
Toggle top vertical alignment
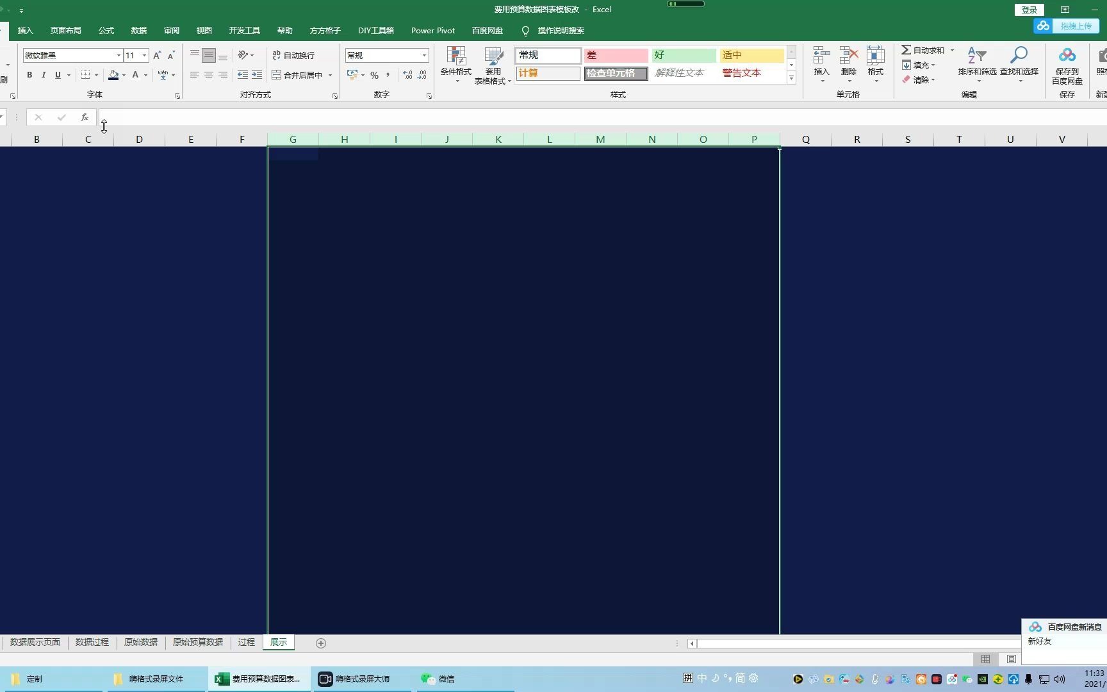click(195, 56)
